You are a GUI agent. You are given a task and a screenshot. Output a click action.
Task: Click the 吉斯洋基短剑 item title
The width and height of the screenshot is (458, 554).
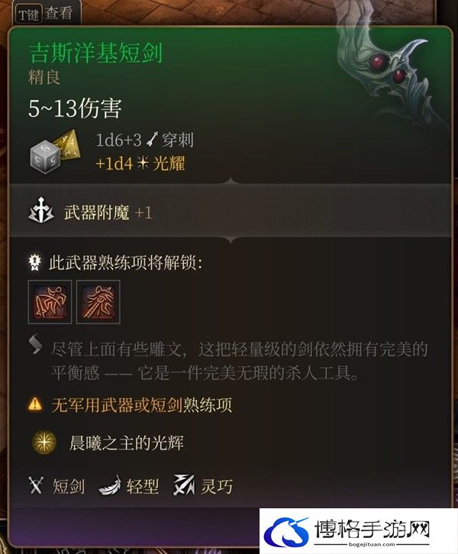pyautogui.click(x=95, y=53)
